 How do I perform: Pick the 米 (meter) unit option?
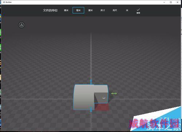(x=127, y=11)
